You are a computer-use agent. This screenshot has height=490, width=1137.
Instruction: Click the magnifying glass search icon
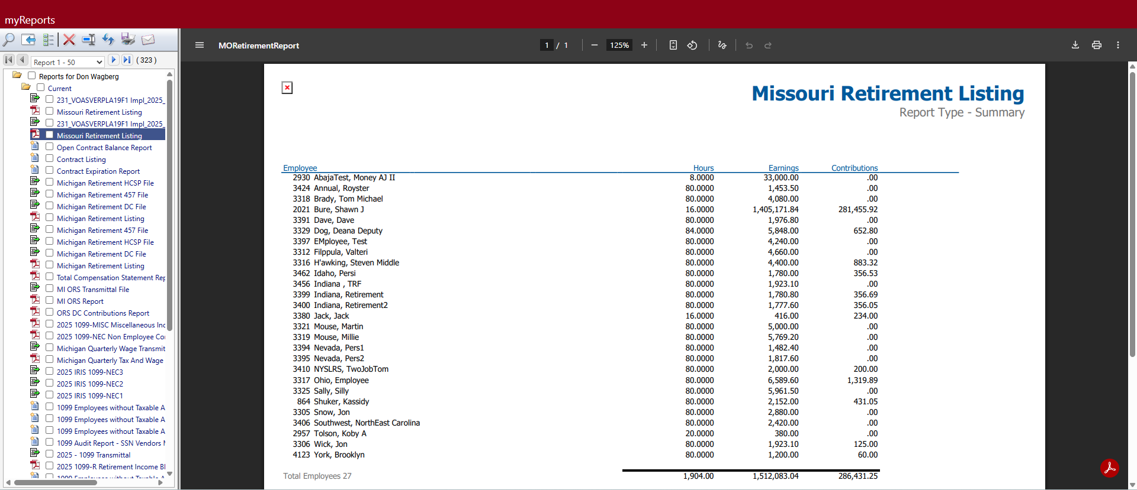[9, 40]
